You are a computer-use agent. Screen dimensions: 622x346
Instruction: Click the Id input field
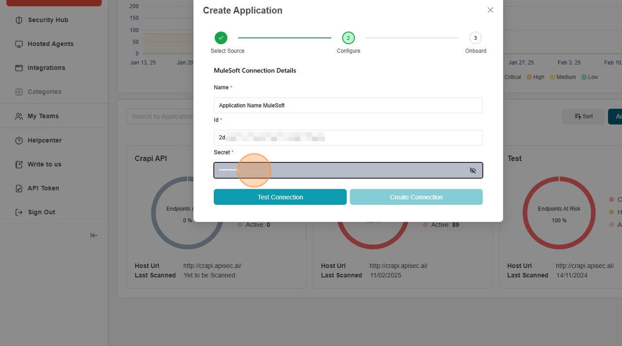click(348, 138)
